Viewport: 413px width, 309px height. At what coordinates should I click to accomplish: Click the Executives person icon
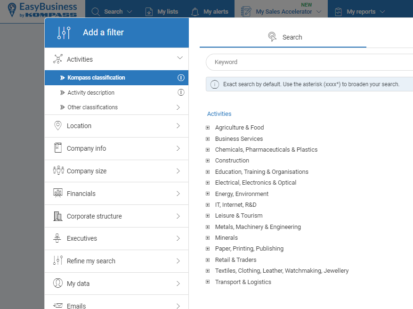pos(58,238)
